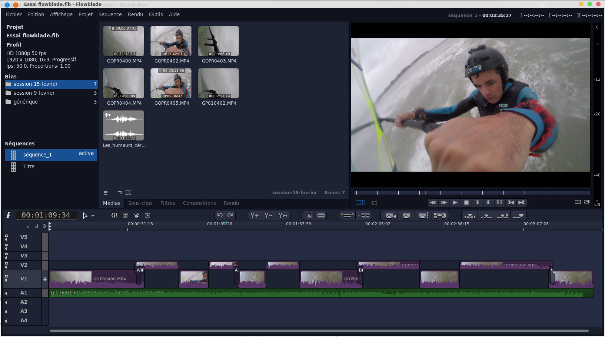Mute the A1 audio track
605x337 pixels.
coord(7,293)
